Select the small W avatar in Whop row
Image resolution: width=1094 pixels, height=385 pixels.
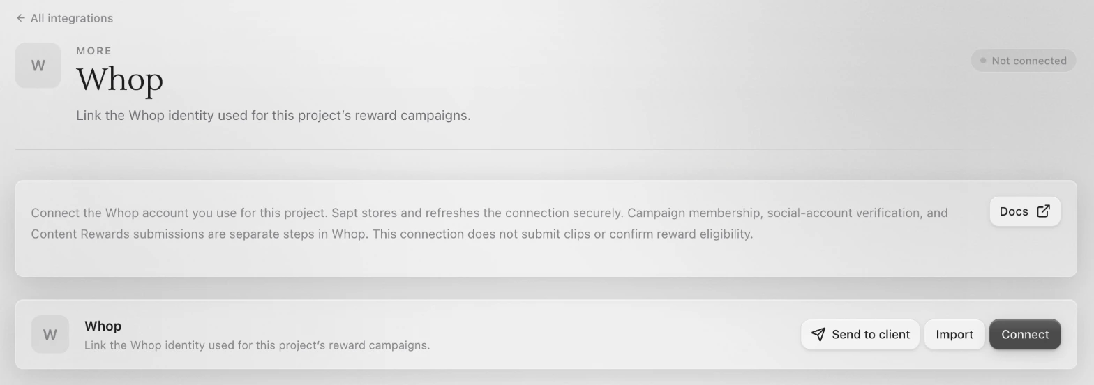[50, 335]
